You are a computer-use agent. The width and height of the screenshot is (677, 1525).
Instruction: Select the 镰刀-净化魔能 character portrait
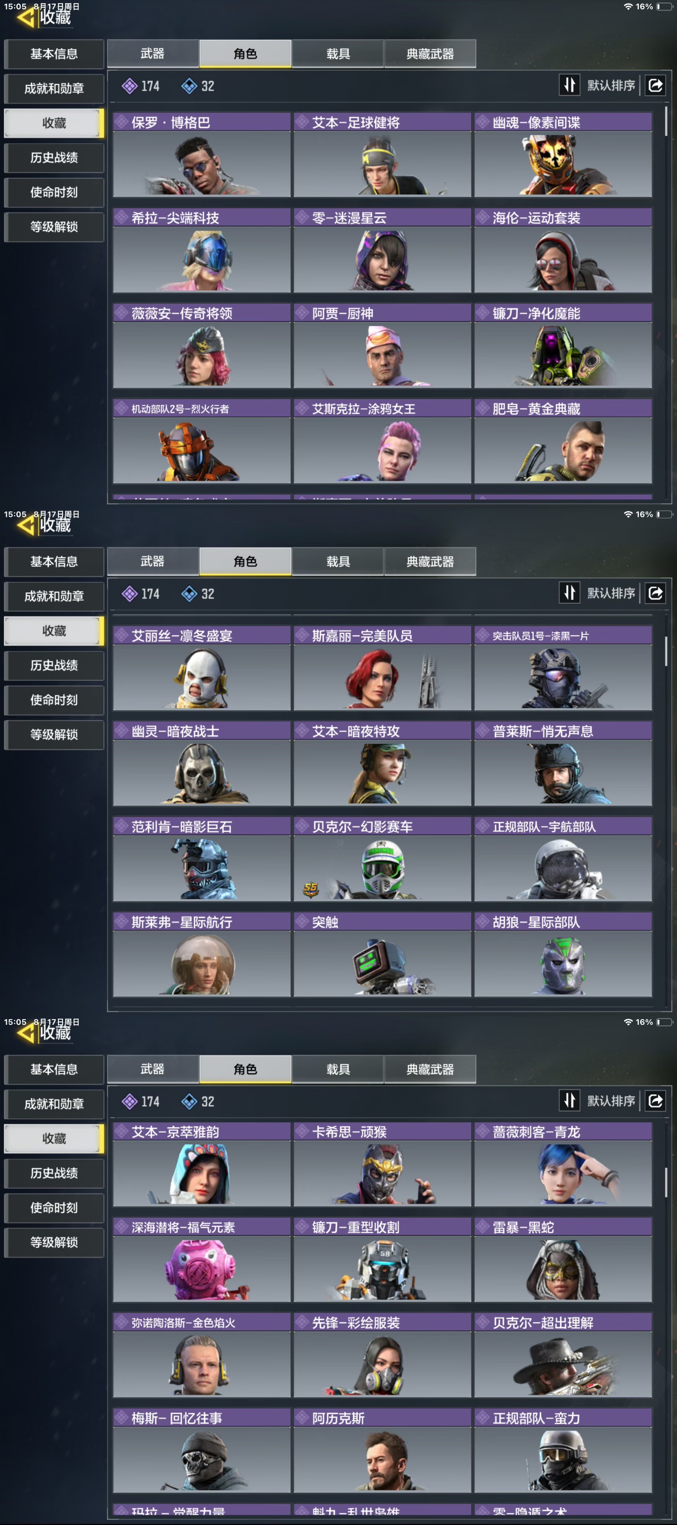(x=563, y=355)
